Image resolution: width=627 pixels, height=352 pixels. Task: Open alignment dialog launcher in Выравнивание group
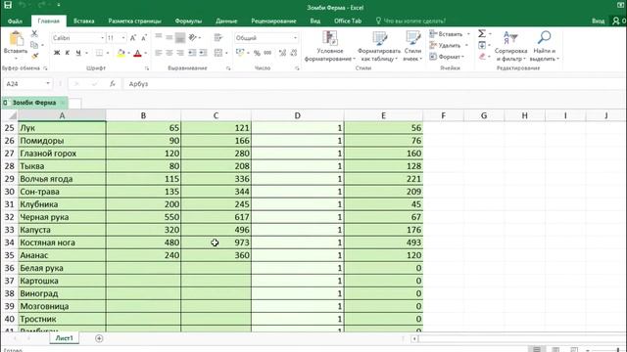click(x=228, y=68)
